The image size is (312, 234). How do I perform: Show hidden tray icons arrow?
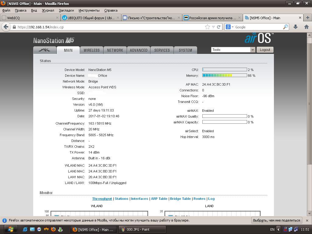tap(278, 229)
